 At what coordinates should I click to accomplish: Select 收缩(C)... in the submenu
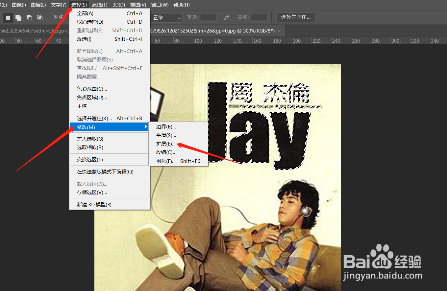click(x=178, y=152)
